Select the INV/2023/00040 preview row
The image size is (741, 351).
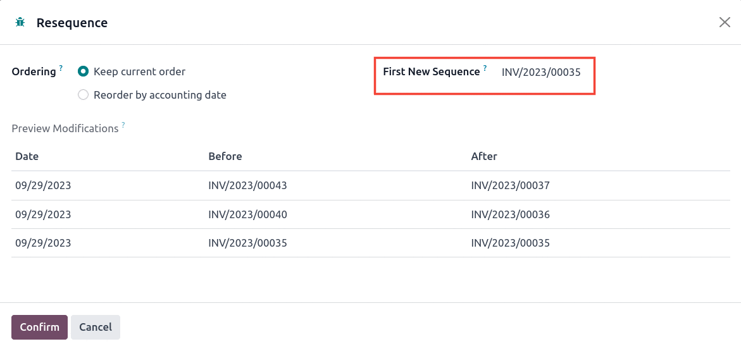(x=371, y=214)
